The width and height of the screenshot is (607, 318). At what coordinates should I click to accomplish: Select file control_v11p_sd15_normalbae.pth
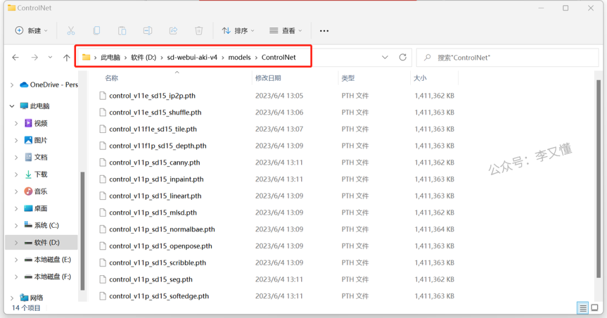(162, 229)
